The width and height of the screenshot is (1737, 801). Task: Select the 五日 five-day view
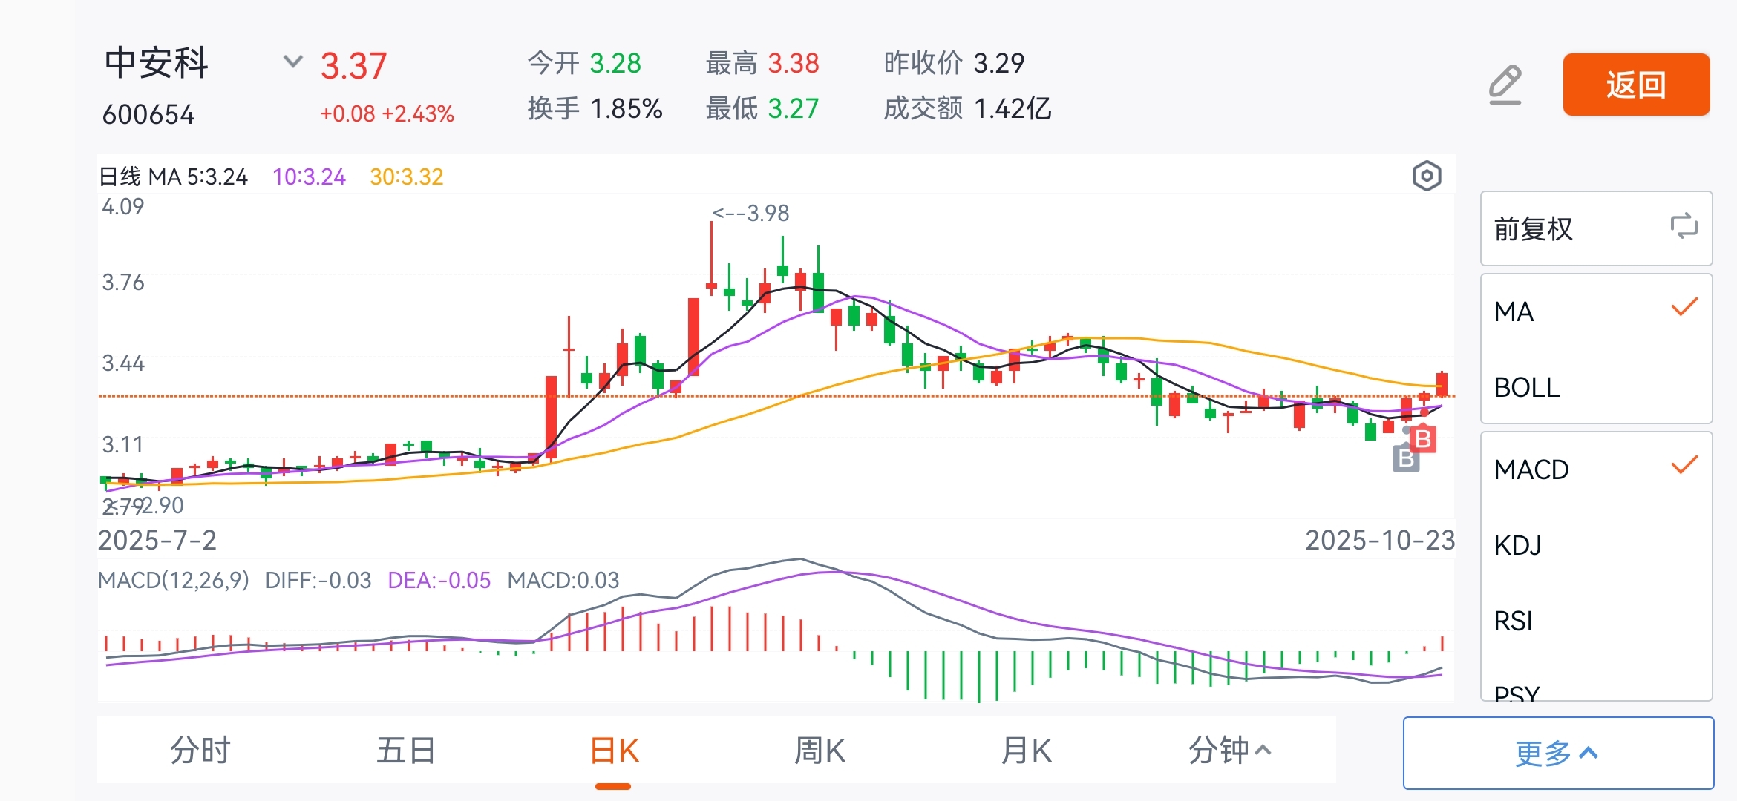tap(405, 751)
